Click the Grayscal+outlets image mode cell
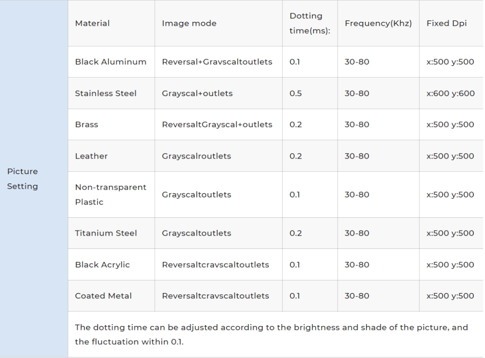The width and height of the screenshot is (485, 358). tap(197, 93)
